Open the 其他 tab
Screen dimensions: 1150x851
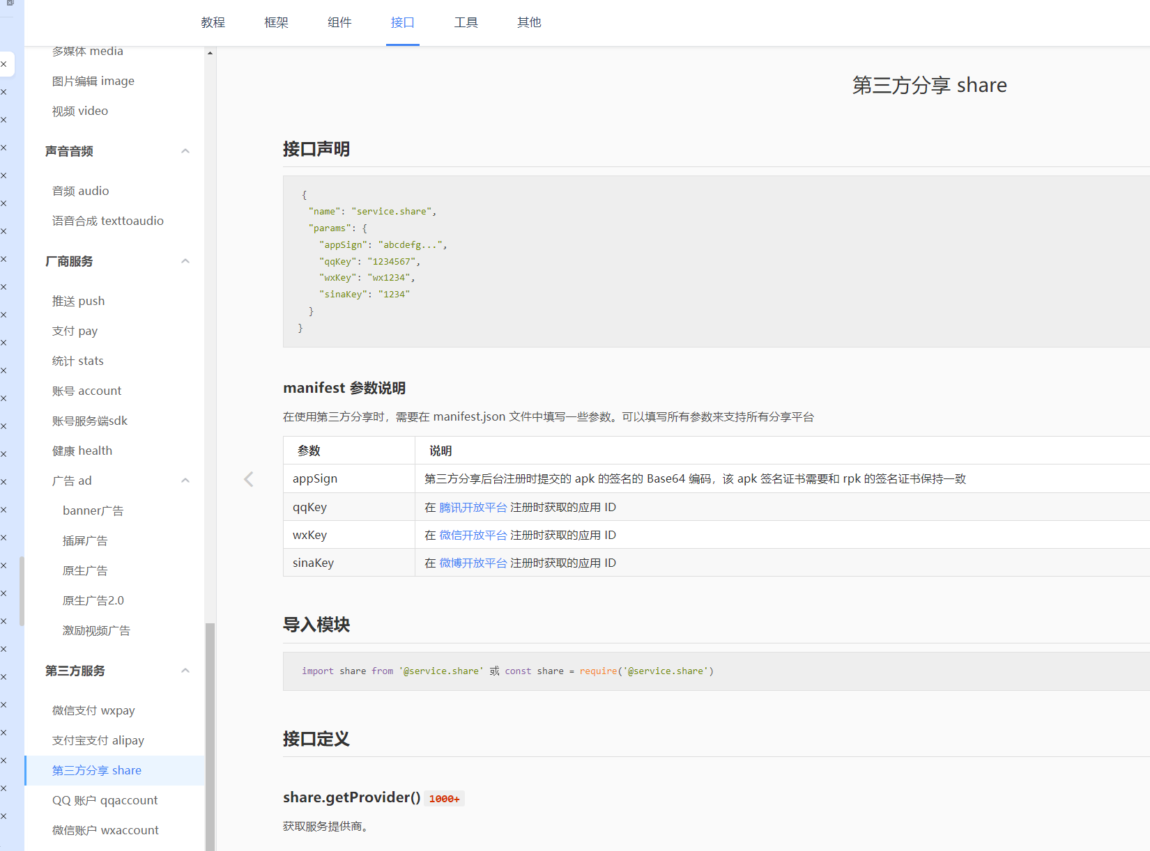tap(529, 22)
